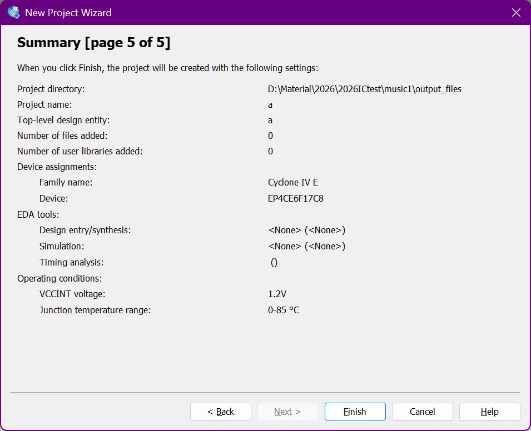Click the Design entry/synthesis <None> value
The height and width of the screenshot is (431, 531).
pos(307,230)
